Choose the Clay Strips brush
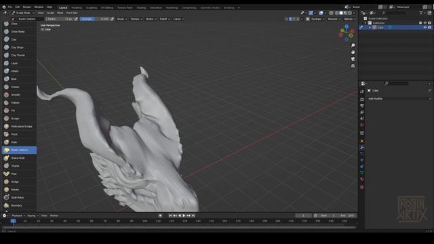The image size is (434, 244). 19,47
